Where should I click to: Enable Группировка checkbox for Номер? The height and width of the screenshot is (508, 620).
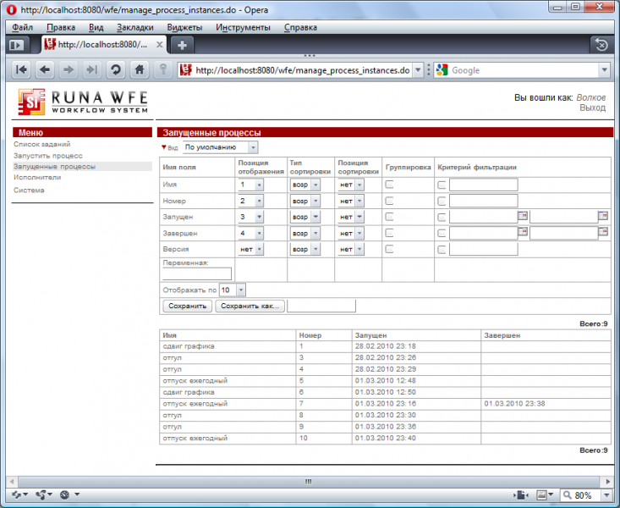point(389,201)
